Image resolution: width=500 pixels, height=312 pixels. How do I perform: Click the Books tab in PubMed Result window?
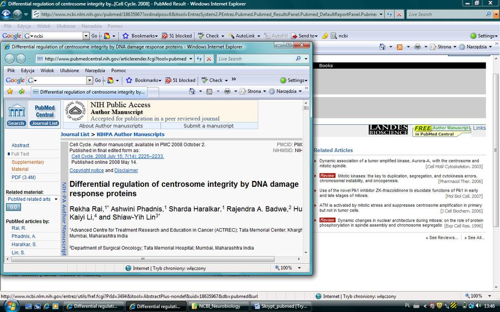326,66
